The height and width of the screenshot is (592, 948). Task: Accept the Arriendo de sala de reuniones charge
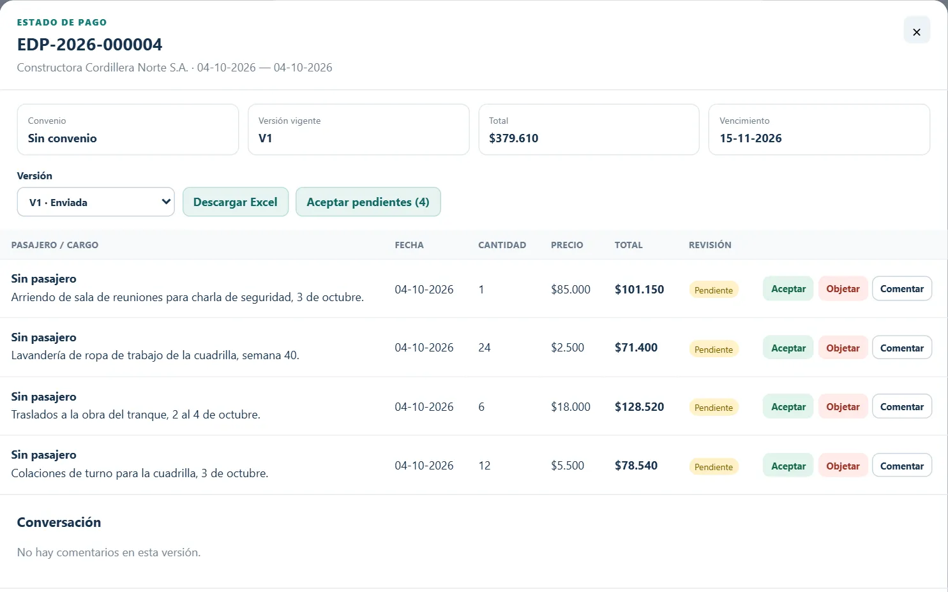point(788,289)
